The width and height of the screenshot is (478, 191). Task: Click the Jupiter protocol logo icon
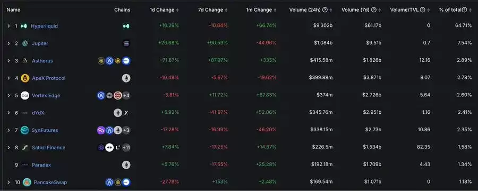pyautogui.click(x=25, y=43)
